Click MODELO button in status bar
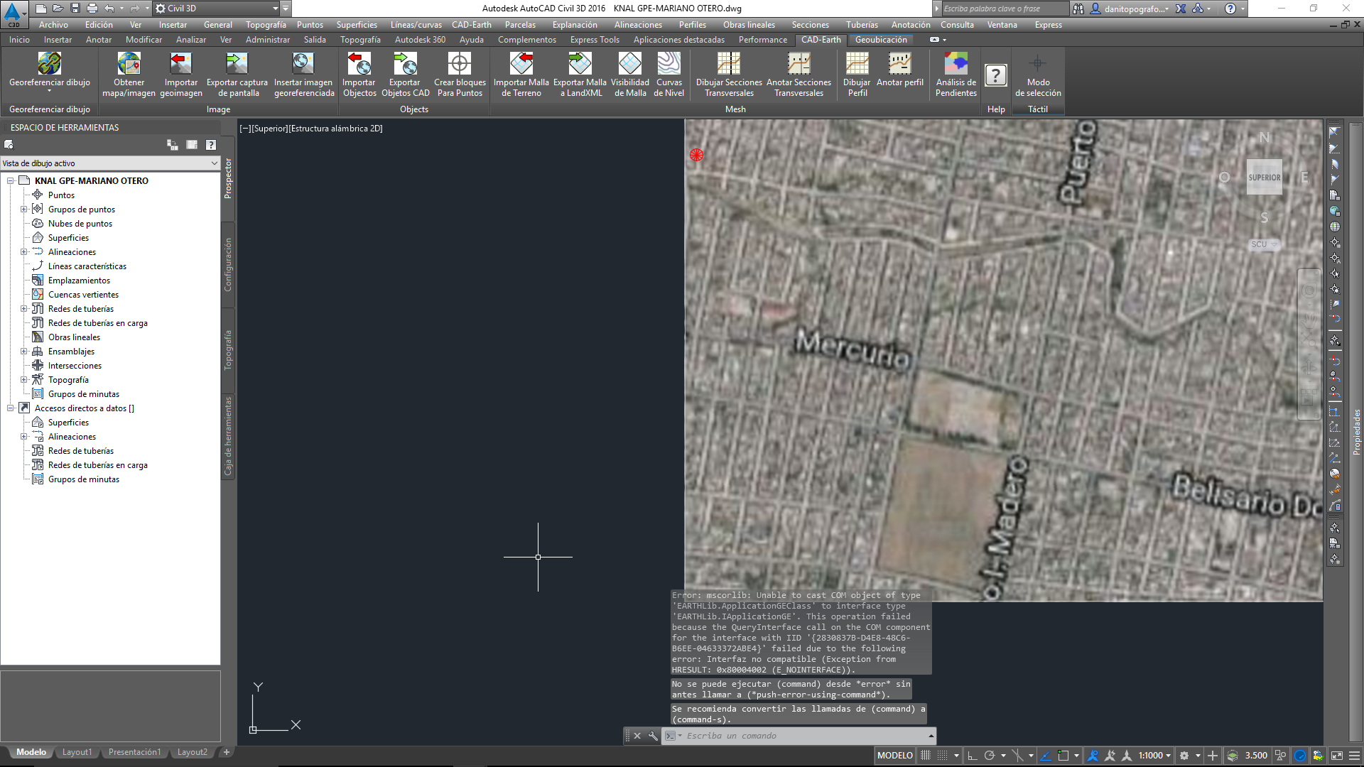1364x767 pixels. (894, 756)
